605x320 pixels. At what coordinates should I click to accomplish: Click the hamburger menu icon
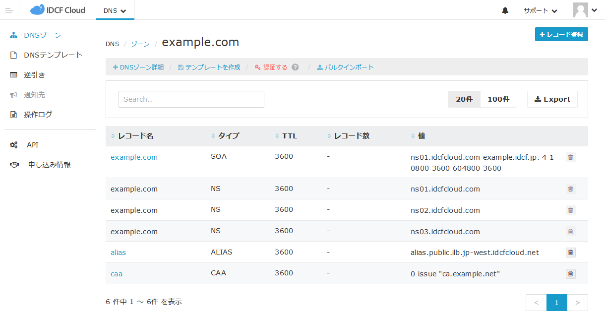pos(9,10)
